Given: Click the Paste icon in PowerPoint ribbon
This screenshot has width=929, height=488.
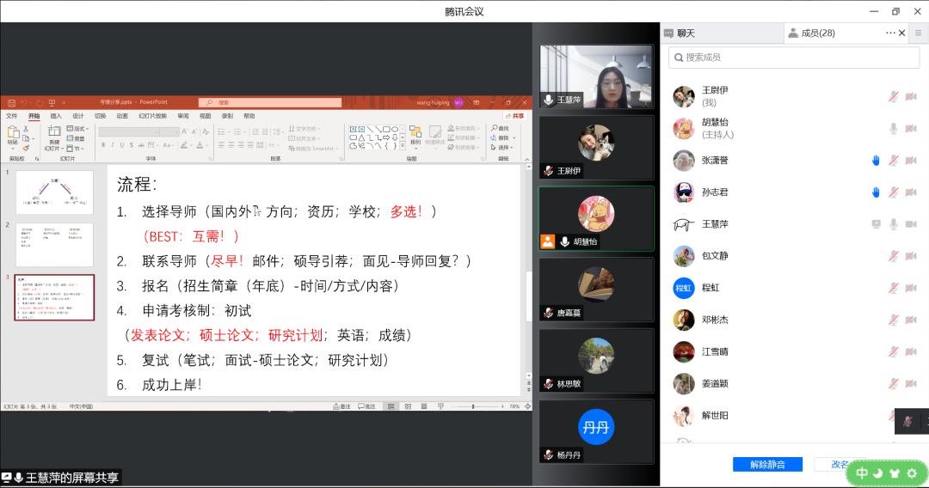Looking at the screenshot, I should tap(13, 136).
